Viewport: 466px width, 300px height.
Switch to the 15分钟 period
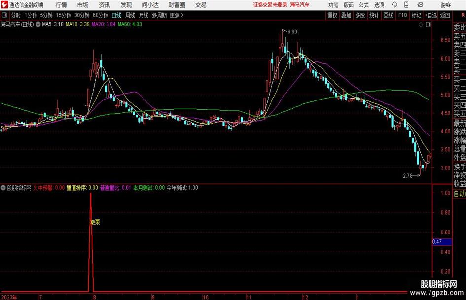pos(63,15)
